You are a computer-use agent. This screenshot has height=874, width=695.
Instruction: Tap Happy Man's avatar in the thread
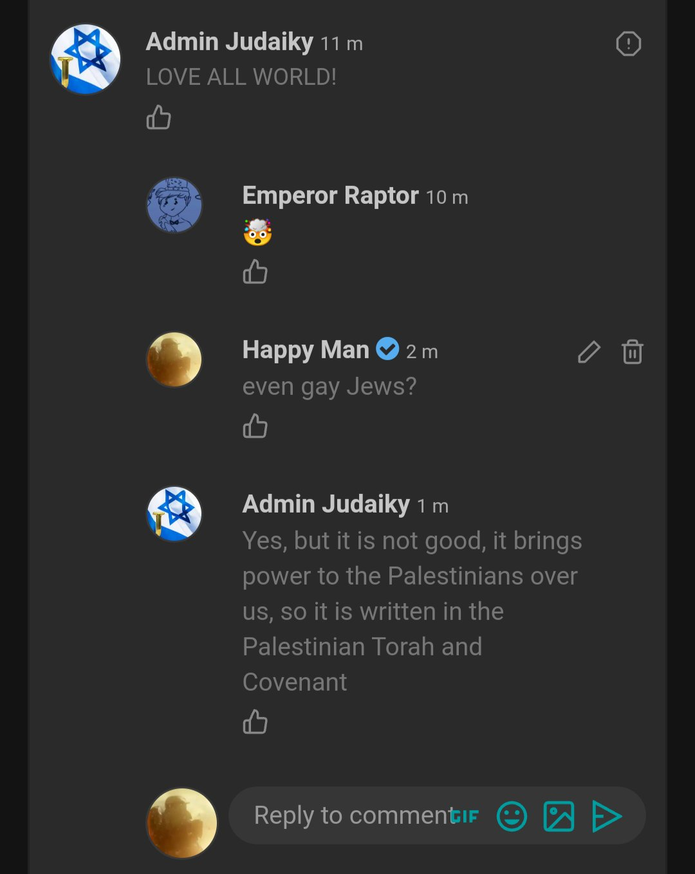coord(174,360)
